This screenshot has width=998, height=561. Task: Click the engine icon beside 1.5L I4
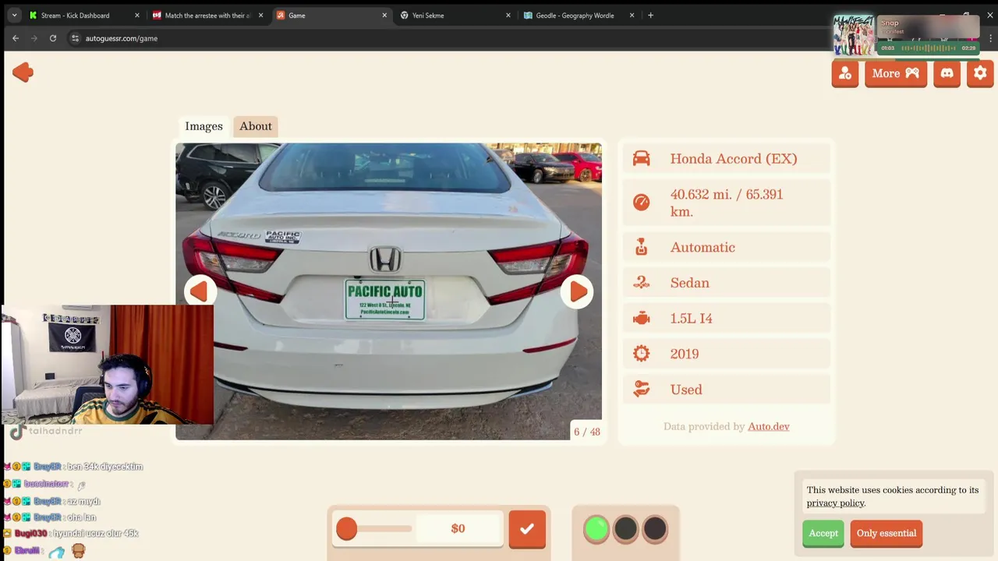pos(641,319)
